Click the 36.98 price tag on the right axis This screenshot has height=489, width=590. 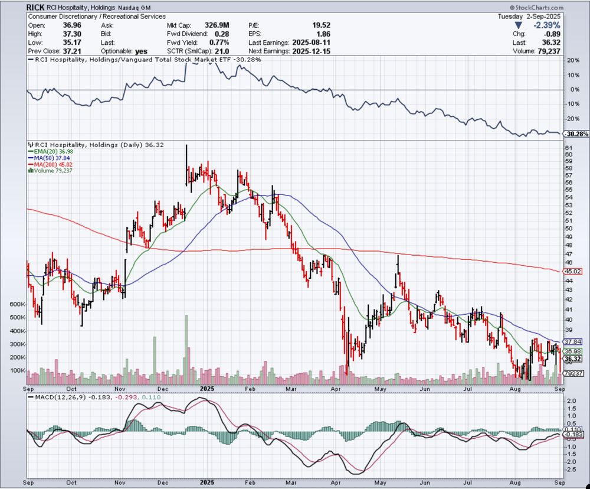tap(573, 351)
